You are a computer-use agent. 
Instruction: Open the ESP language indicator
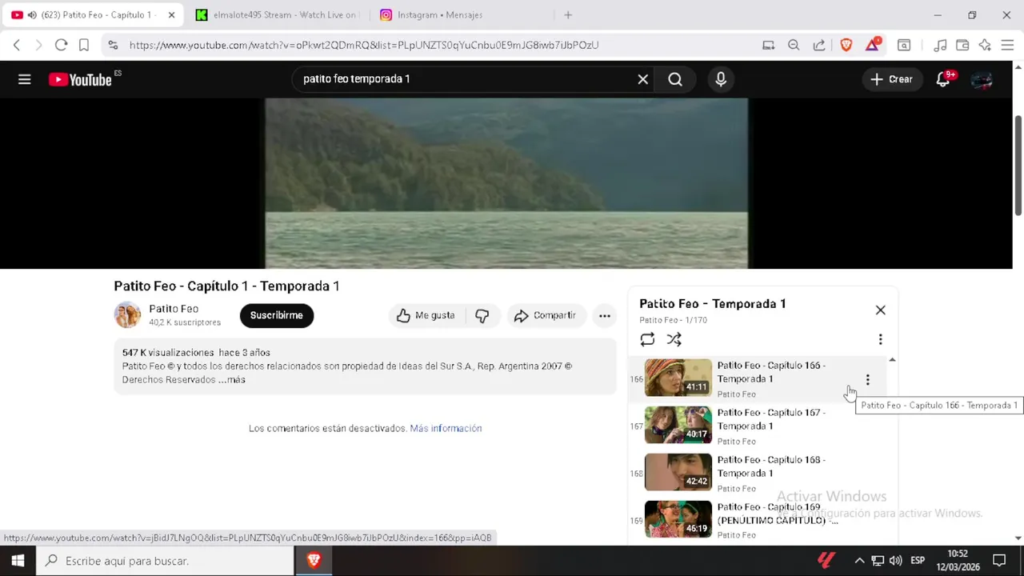[918, 561]
